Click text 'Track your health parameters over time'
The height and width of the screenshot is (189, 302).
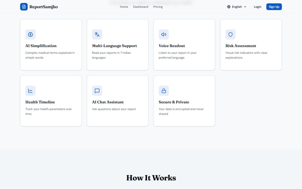coord(49,111)
